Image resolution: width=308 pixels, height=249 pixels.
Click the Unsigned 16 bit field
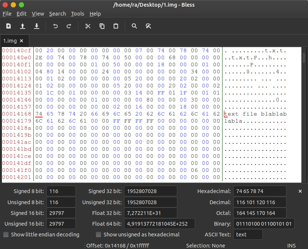click(x=61, y=224)
